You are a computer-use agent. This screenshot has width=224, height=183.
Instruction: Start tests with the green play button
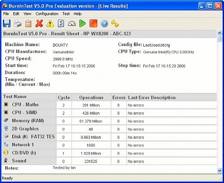tap(82, 23)
